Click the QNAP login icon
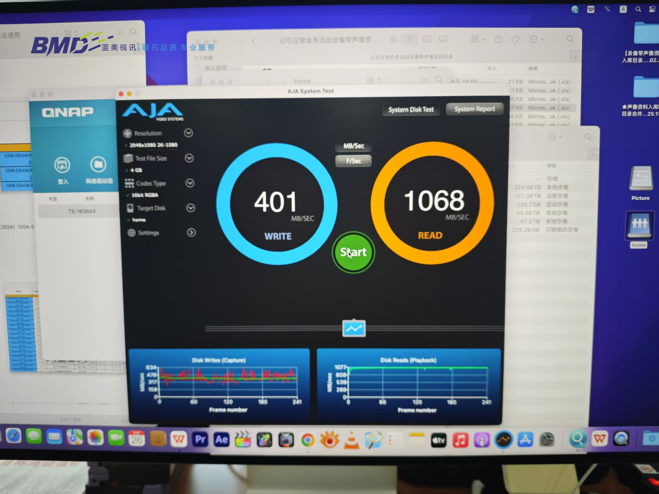This screenshot has width=659, height=494. 62,165
